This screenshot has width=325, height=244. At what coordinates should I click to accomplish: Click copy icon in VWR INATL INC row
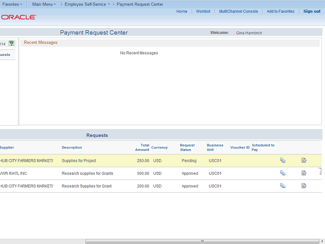pyautogui.click(x=283, y=173)
